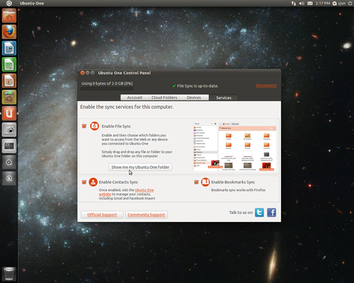354x283 pixels.
Task: Click the Ubuntu One launcher icon
Action: (x=9, y=113)
